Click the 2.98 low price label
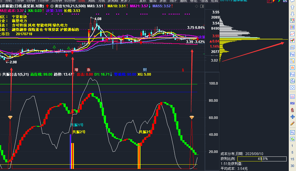 13,62
